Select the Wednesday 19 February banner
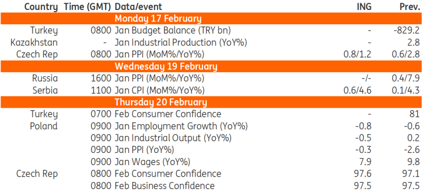 [x=211, y=66]
